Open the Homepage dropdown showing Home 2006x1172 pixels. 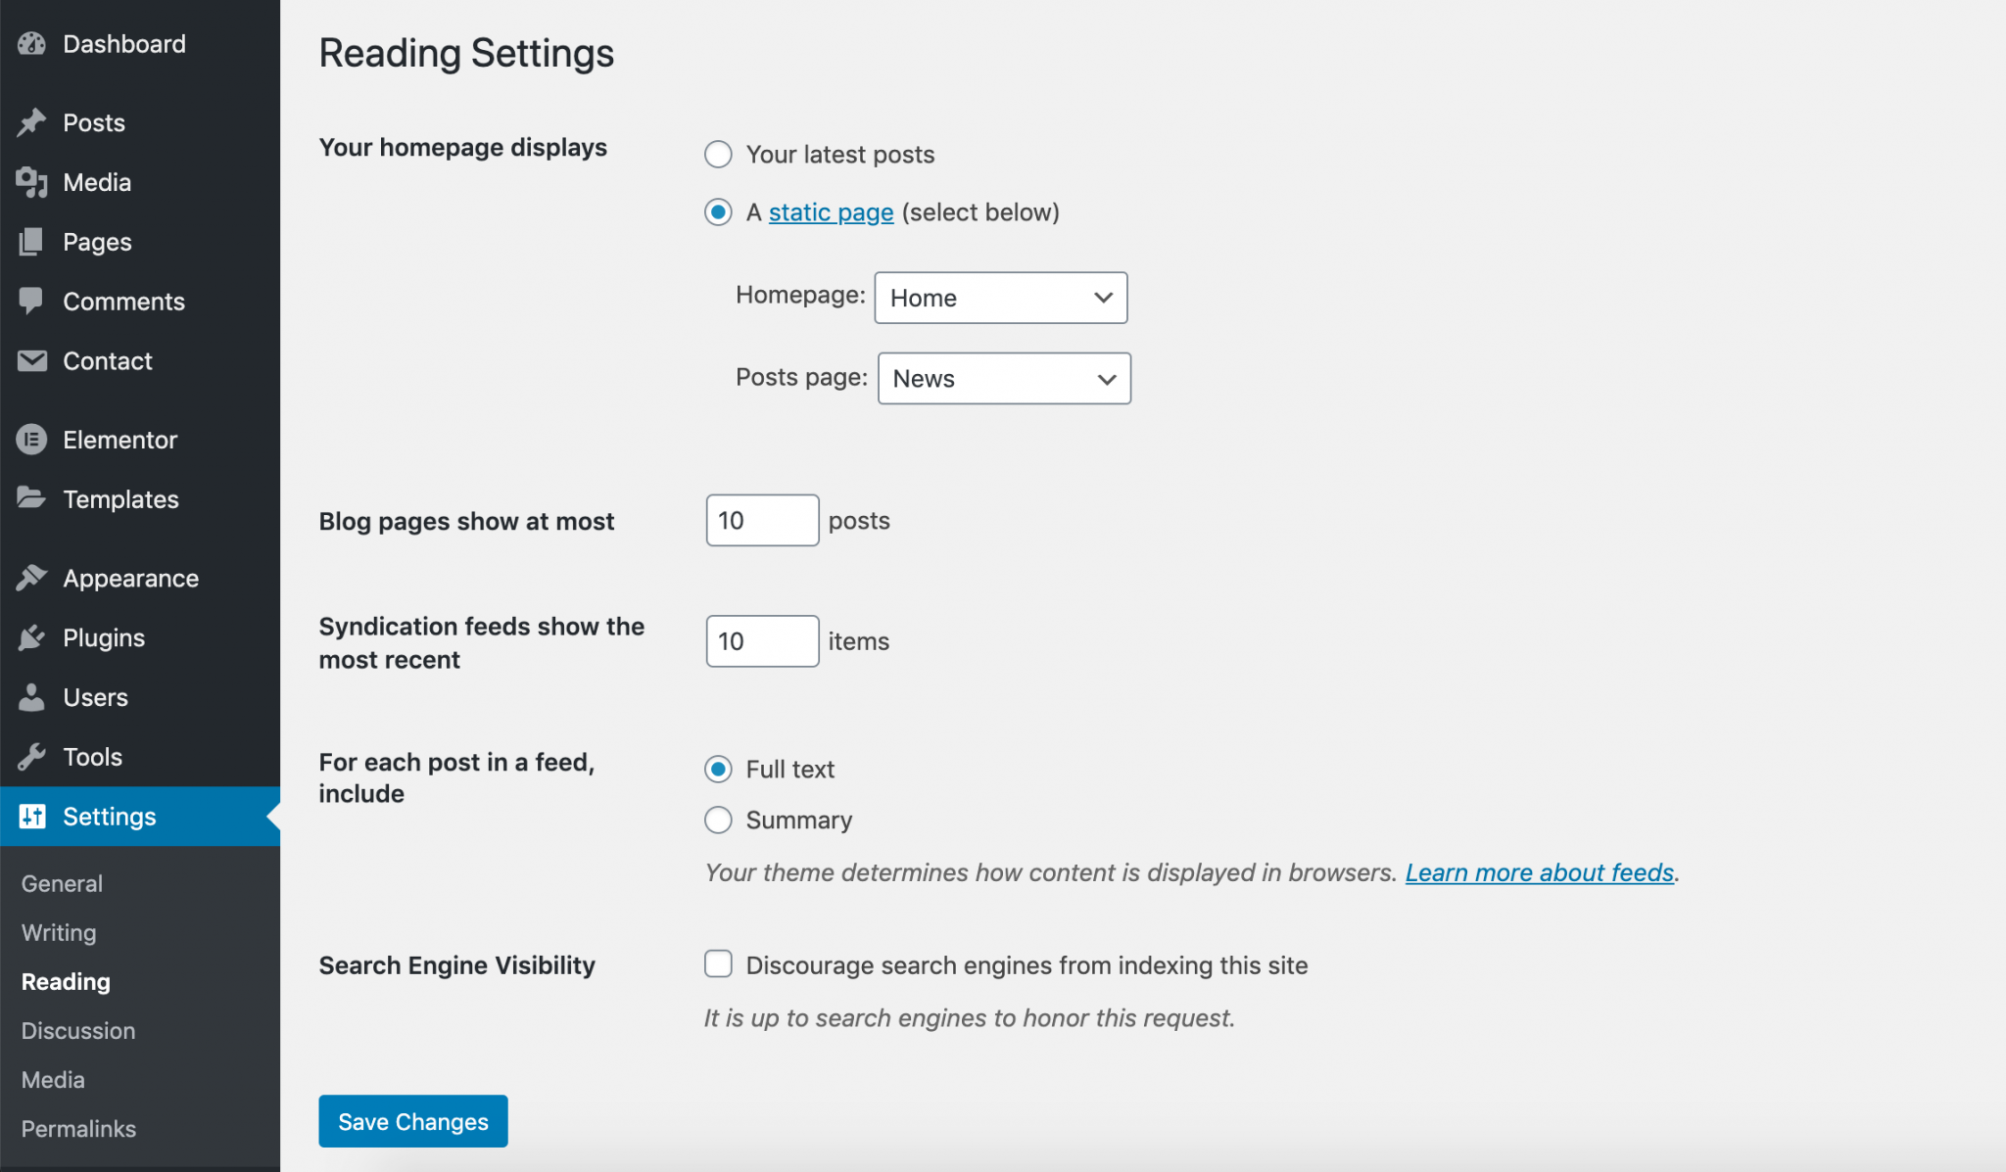1001,298
